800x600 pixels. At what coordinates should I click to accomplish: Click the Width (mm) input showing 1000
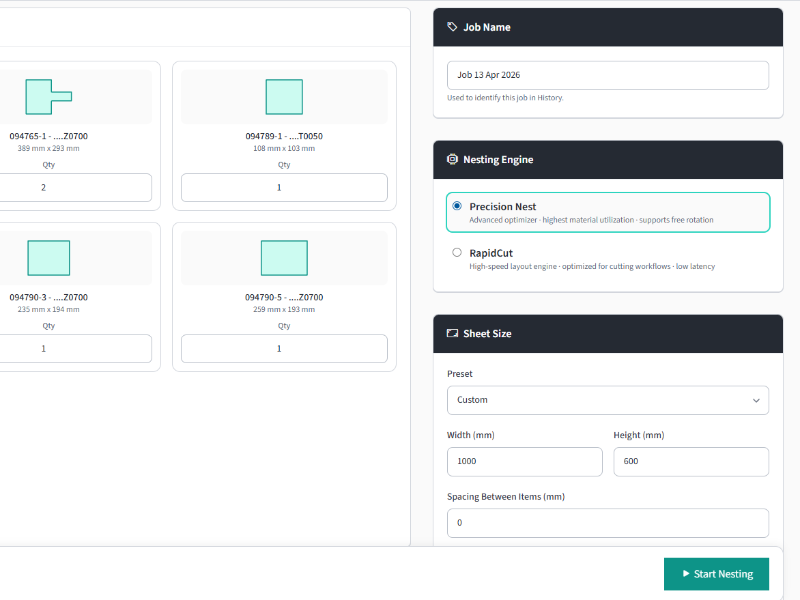coord(524,461)
